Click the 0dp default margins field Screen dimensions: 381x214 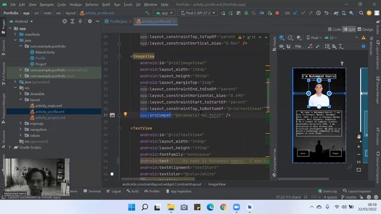(x=298, y=46)
